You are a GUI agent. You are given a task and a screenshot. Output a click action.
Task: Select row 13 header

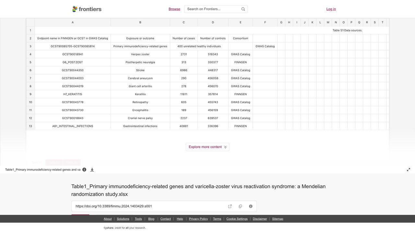[x=30, y=126]
